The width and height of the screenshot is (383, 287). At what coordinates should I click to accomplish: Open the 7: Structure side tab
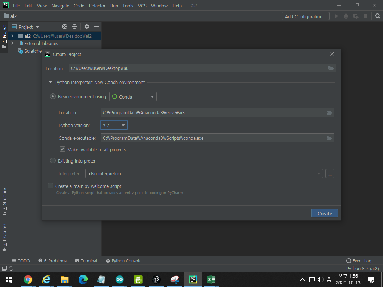click(4, 201)
